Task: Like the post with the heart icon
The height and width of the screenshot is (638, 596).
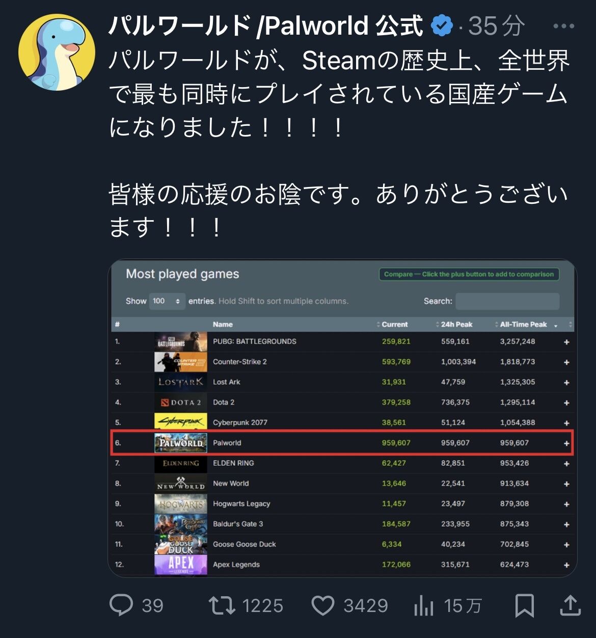Action: [322, 605]
